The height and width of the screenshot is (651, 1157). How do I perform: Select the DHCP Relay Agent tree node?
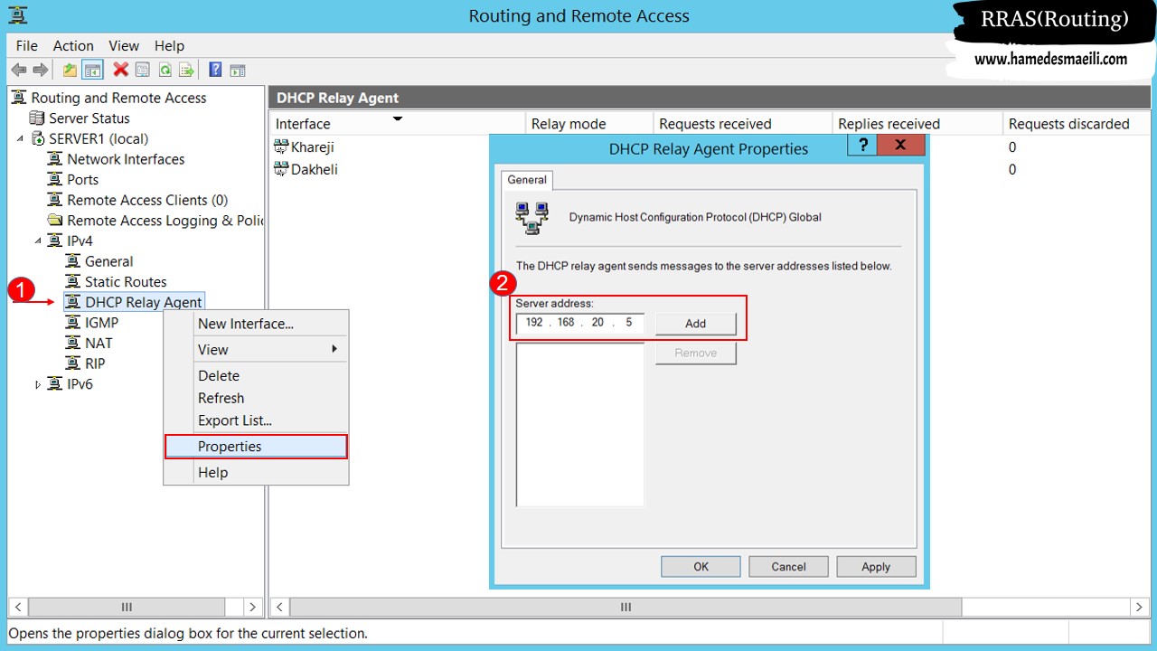pyautogui.click(x=144, y=302)
